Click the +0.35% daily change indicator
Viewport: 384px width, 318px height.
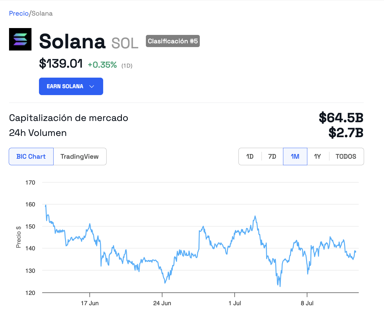coord(102,65)
